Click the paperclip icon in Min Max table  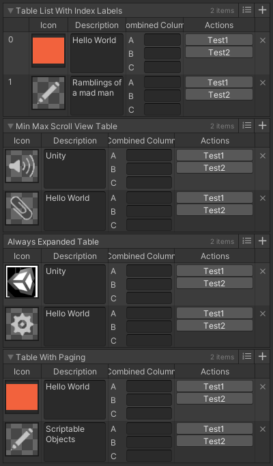(x=22, y=208)
